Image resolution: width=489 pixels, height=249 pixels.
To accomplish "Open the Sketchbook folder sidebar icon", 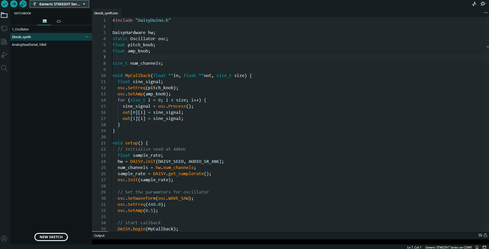I will click(4, 15).
